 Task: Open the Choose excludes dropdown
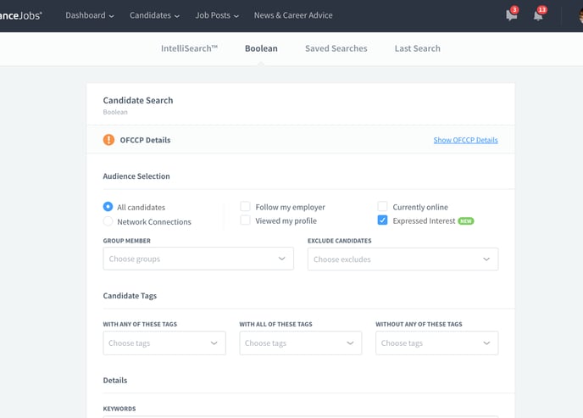tap(403, 259)
